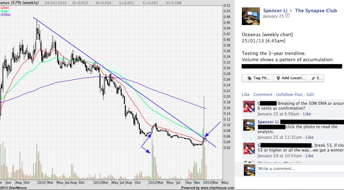Open Spencer Li's profile from post header
This screenshot has width=344, height=190.
(x=276, y=11)
